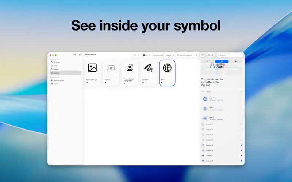Switch to the pen editing tab in the inspector
This screenshot has width=292, height=182.
click(x=222, y=62)
